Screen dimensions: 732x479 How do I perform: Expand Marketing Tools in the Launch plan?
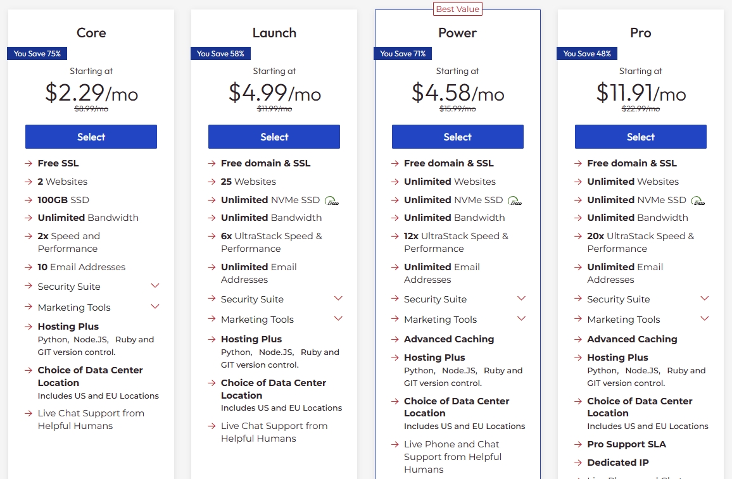338,319
